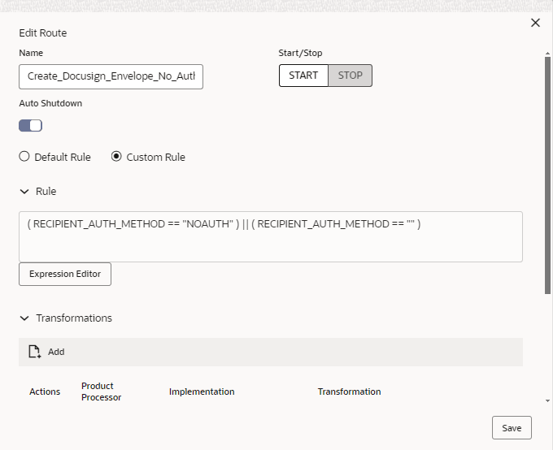Select the Default Rule radio button
The width and height of the screenshot is (553, 450).
coord(24,157)
